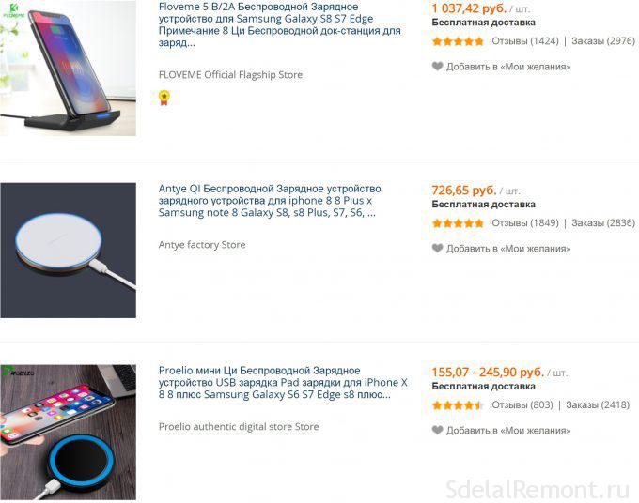Click Добавить в «Мои желания» for Antye item
Screen dimensions: 639x503
click(x=508, y=249)
